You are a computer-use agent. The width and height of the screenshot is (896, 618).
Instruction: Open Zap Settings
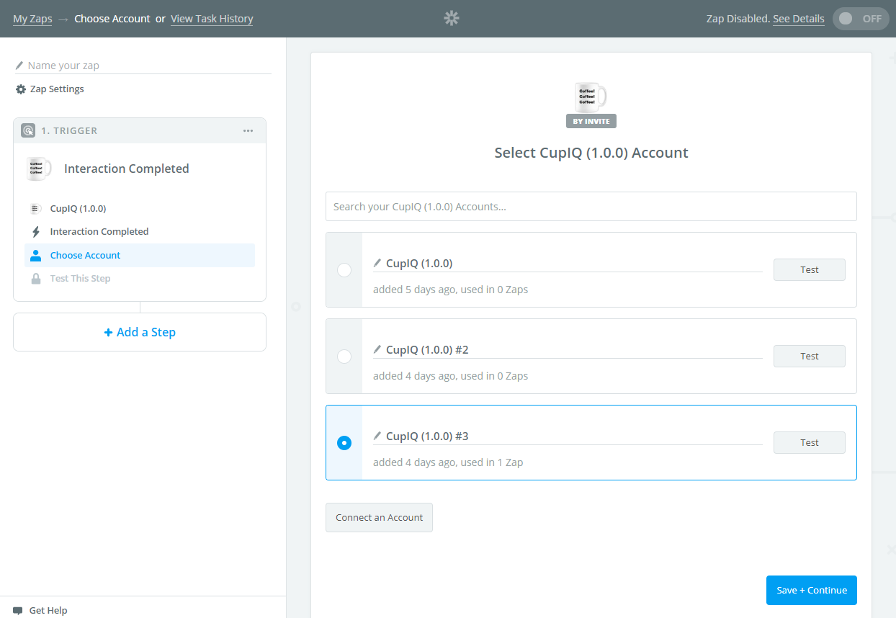click(x=50, y=89)
